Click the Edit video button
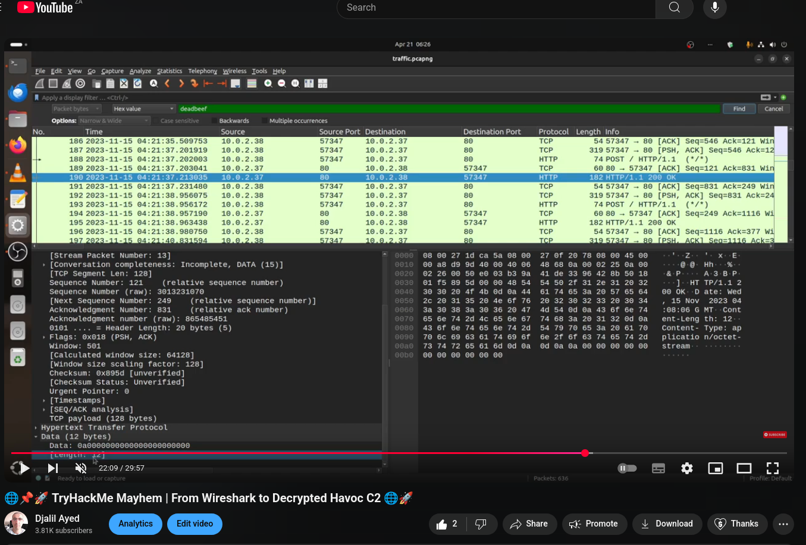The width and height of the screenshot is (806, 545). coord(195,524)
